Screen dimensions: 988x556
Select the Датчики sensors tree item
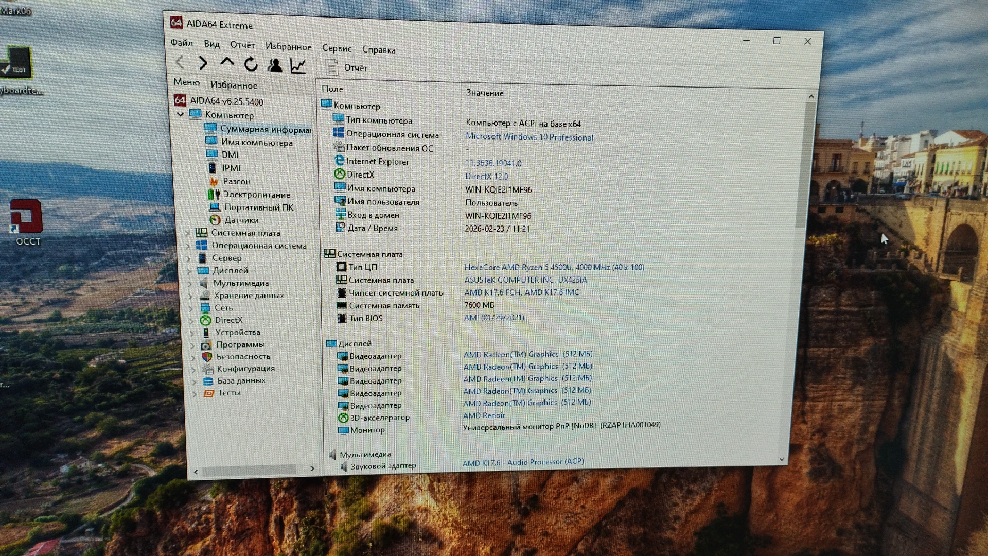[241, 220]
